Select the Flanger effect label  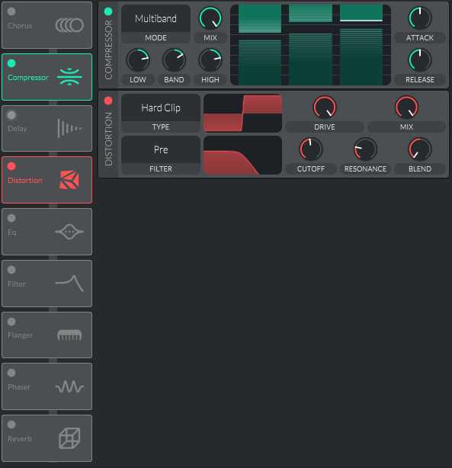pos(21,335)
